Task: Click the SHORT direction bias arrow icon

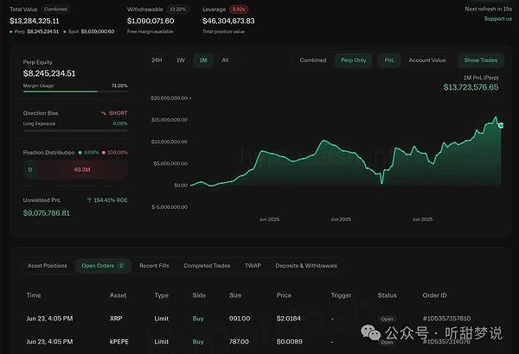Action: pyautogui.click(x=103, y=113)
